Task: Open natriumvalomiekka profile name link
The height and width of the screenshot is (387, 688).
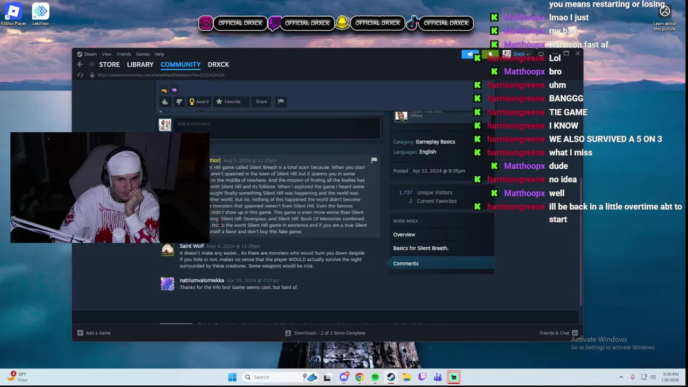Action: [202, 281]
